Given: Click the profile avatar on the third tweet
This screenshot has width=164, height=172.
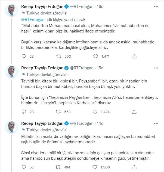Looking at the screenshot, I should [x=11, y=127].
